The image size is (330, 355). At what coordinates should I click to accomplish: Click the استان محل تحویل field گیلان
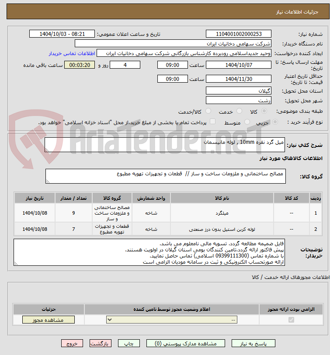tap(239, 91)
